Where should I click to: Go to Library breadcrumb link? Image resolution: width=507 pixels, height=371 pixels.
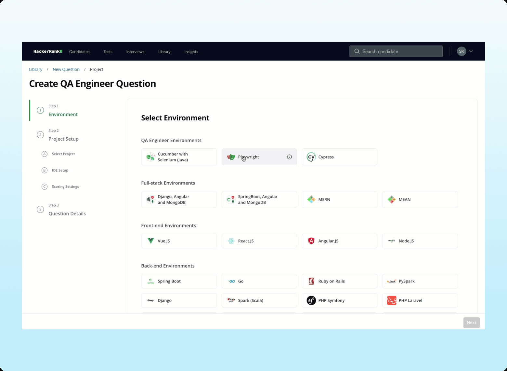35,69
